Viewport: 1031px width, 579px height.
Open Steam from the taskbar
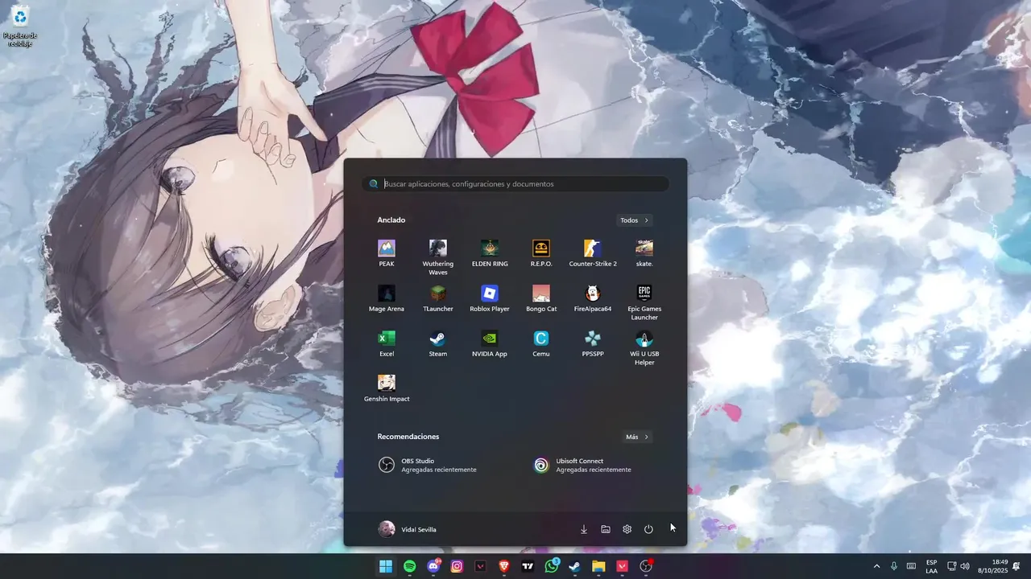pyautogui.click(x=575, y=566)
